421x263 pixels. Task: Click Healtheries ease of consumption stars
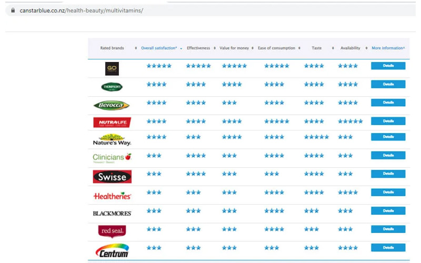[274, 193]
